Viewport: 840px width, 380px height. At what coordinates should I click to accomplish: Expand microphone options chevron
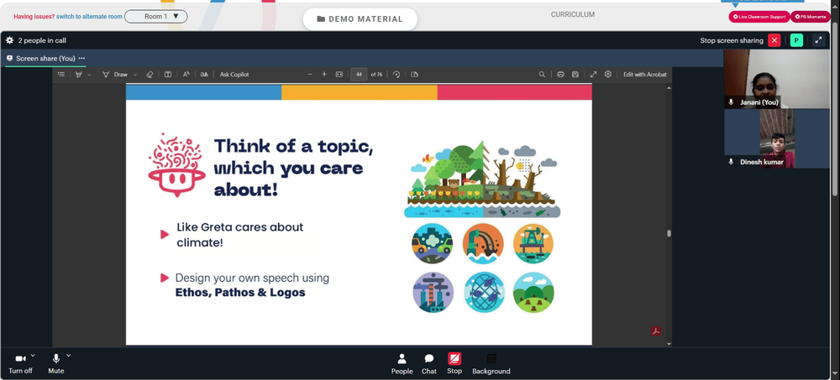coord(68,356)
